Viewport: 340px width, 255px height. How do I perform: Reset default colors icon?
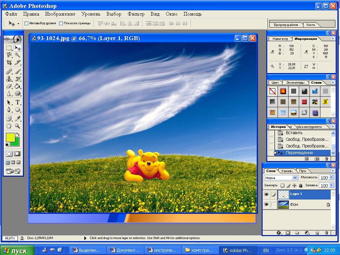(x=7, y=145)
